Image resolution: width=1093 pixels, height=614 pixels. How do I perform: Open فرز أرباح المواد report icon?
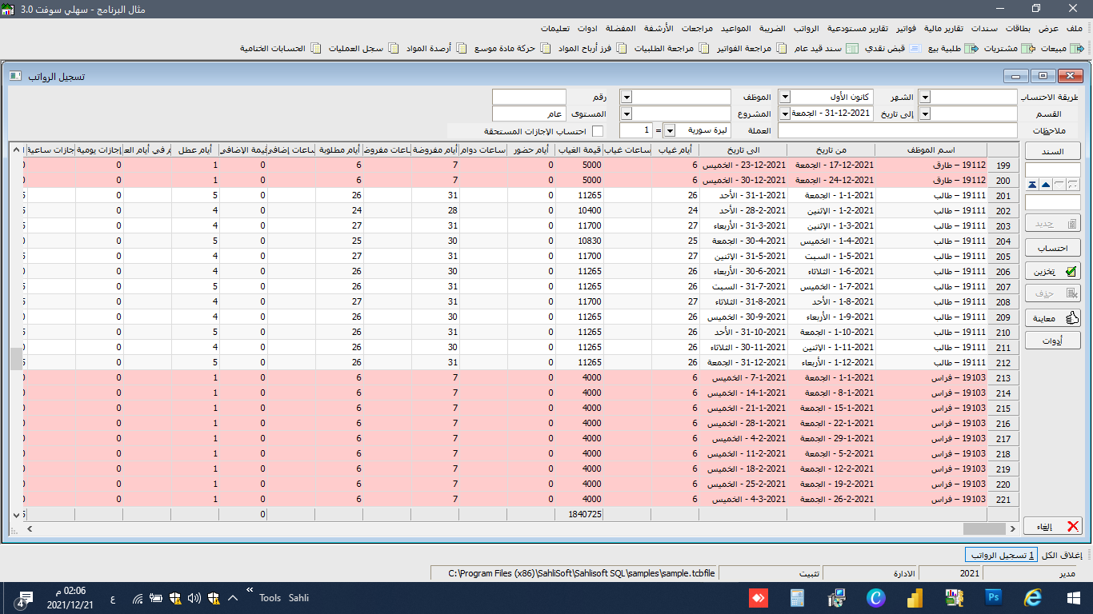tap(623, 49)
